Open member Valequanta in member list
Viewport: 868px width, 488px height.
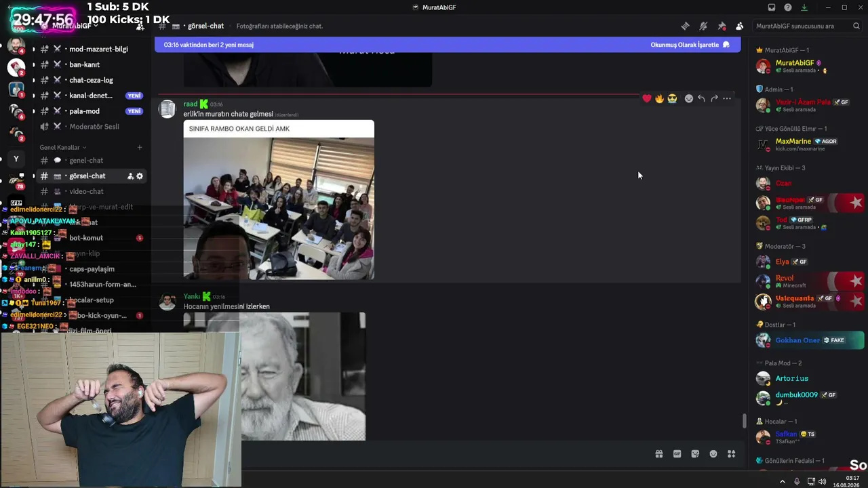810,301
